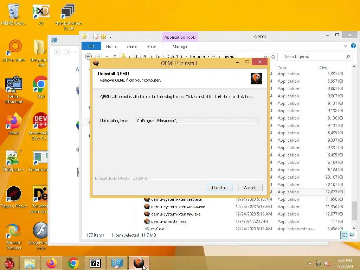360x270 pixels.
Task: Click the Properties icon in quick access toolbar
Action: pyautogui.click(x=96, y=37)
